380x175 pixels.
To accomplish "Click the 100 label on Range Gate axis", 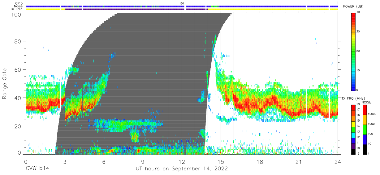I will coord(17,14).
